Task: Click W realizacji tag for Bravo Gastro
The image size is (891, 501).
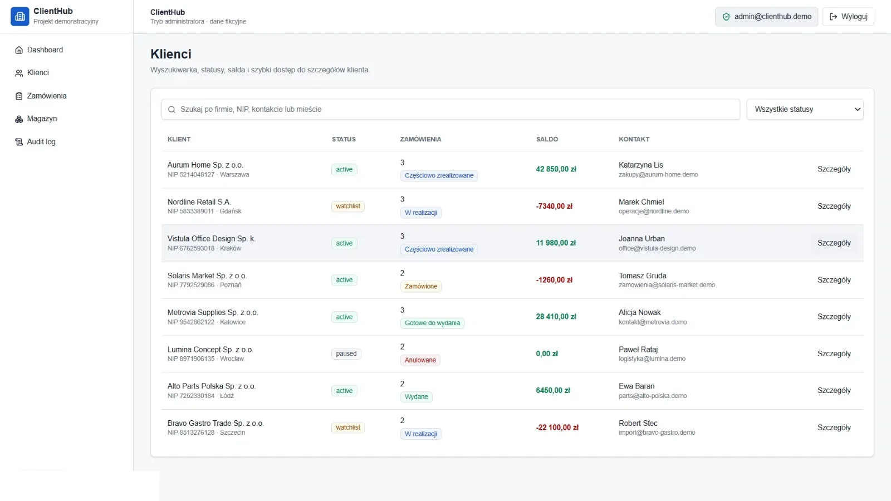Action: (420, 434)
